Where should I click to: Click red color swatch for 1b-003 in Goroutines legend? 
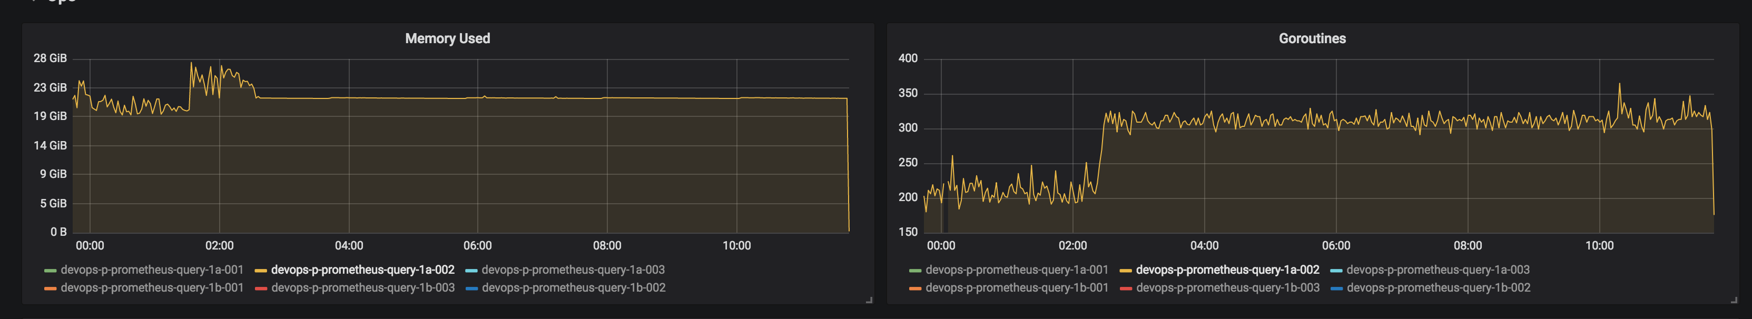(1126, 288)
